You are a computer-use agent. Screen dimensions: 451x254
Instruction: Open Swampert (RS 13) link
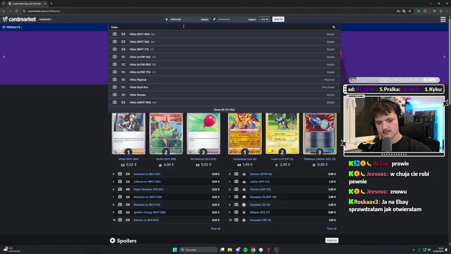pyautogui.click(x=260, y=220)
